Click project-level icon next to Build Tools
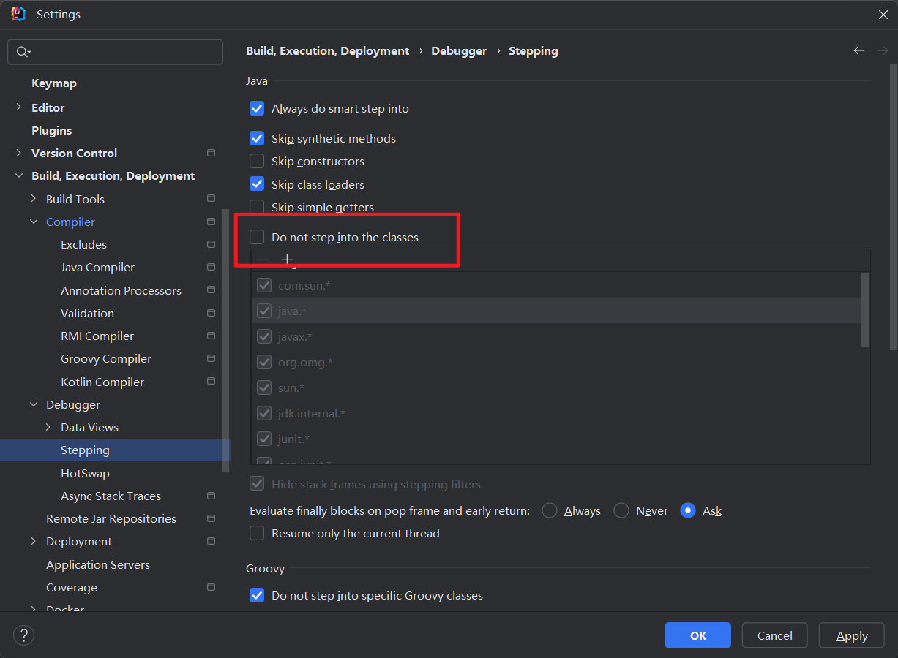 [212, 198]
